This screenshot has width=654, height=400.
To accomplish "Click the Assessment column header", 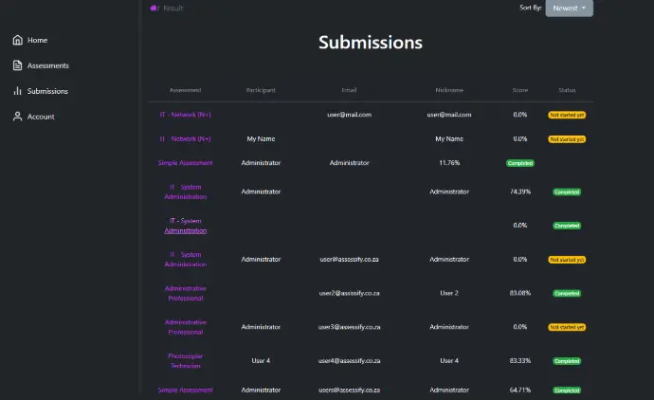I will point(185,90).
